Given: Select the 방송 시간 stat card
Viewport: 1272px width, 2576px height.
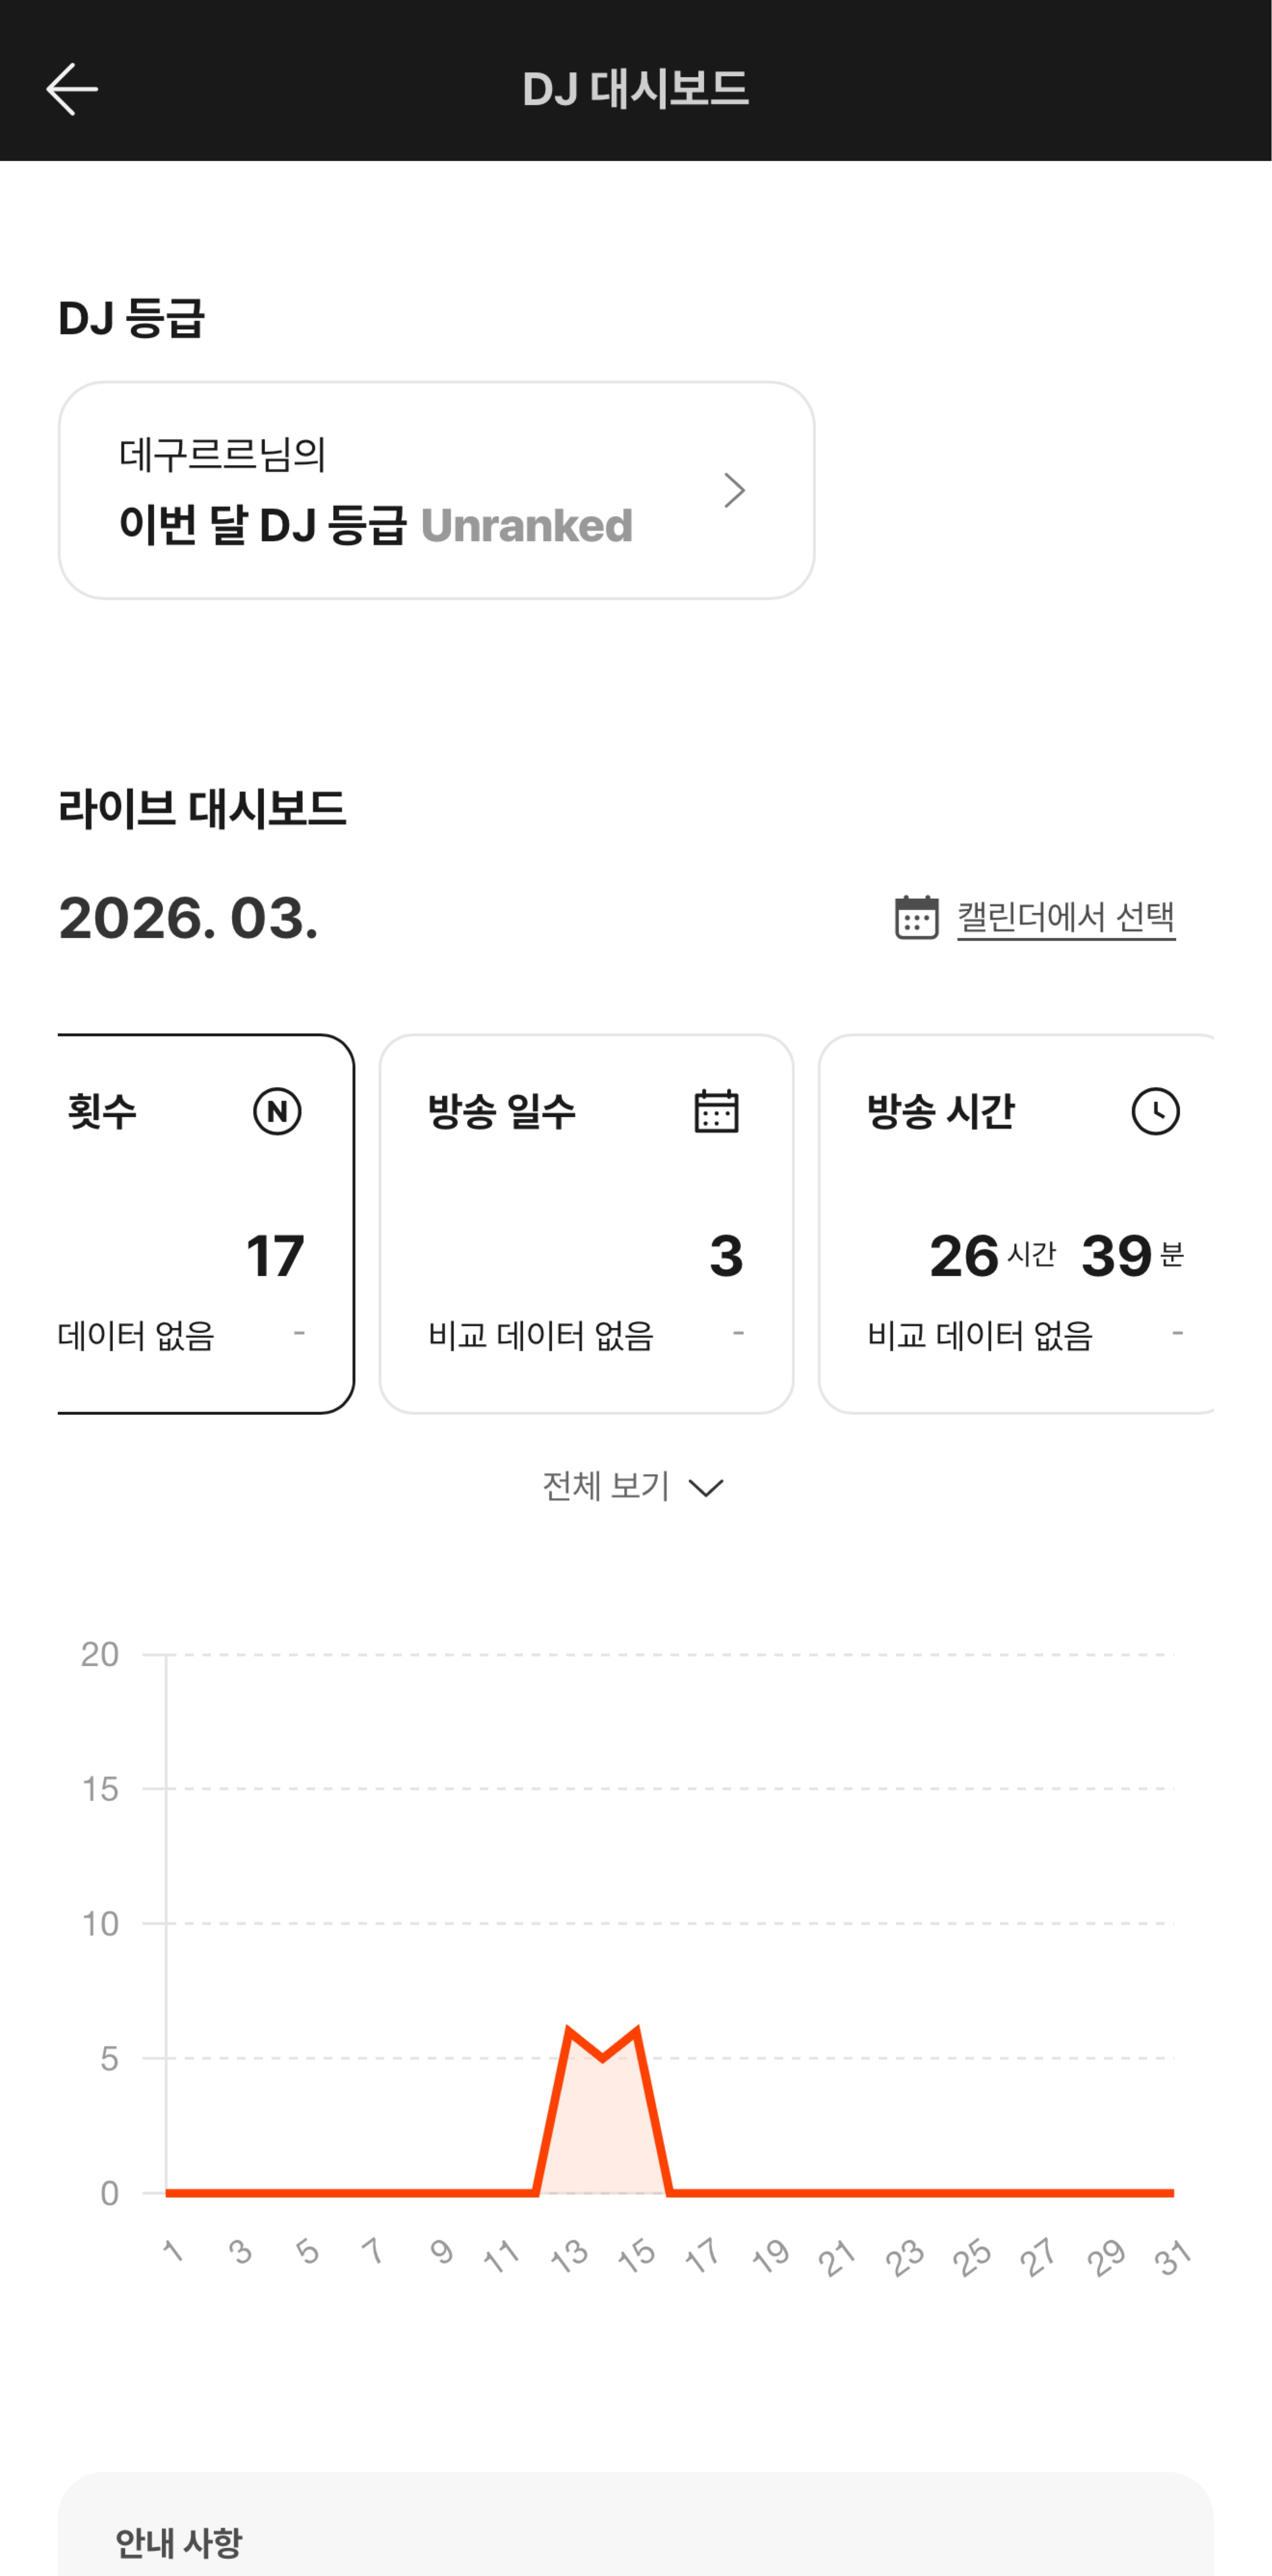Looking at the screenshot, I should (1016, 1223).
